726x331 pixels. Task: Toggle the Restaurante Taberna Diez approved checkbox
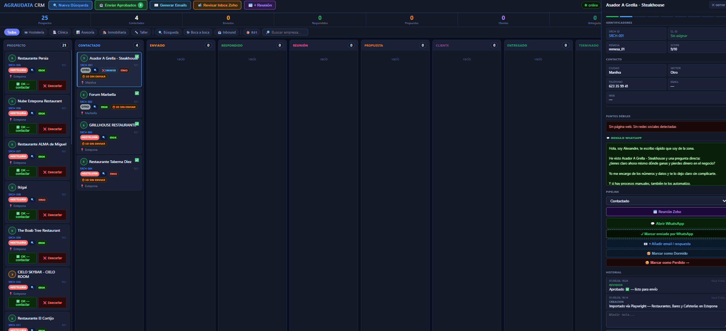(x=137, y=160)
